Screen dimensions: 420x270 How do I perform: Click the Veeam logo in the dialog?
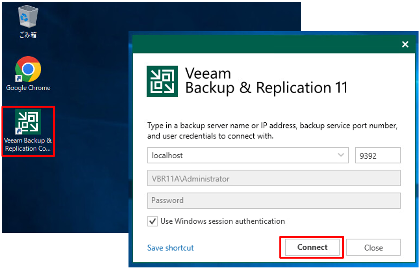point(162,81)
